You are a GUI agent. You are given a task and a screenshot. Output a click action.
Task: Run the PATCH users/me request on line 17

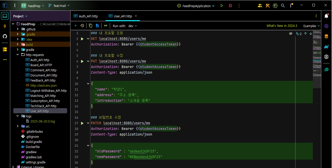[82, 123]
